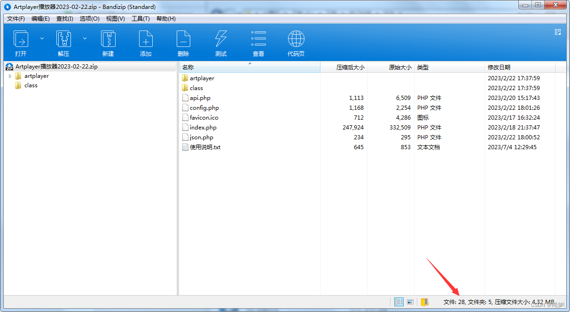570x312 pixels.
Task: Click the 删除 (Delete) toolbar icon
Action: 183,38
